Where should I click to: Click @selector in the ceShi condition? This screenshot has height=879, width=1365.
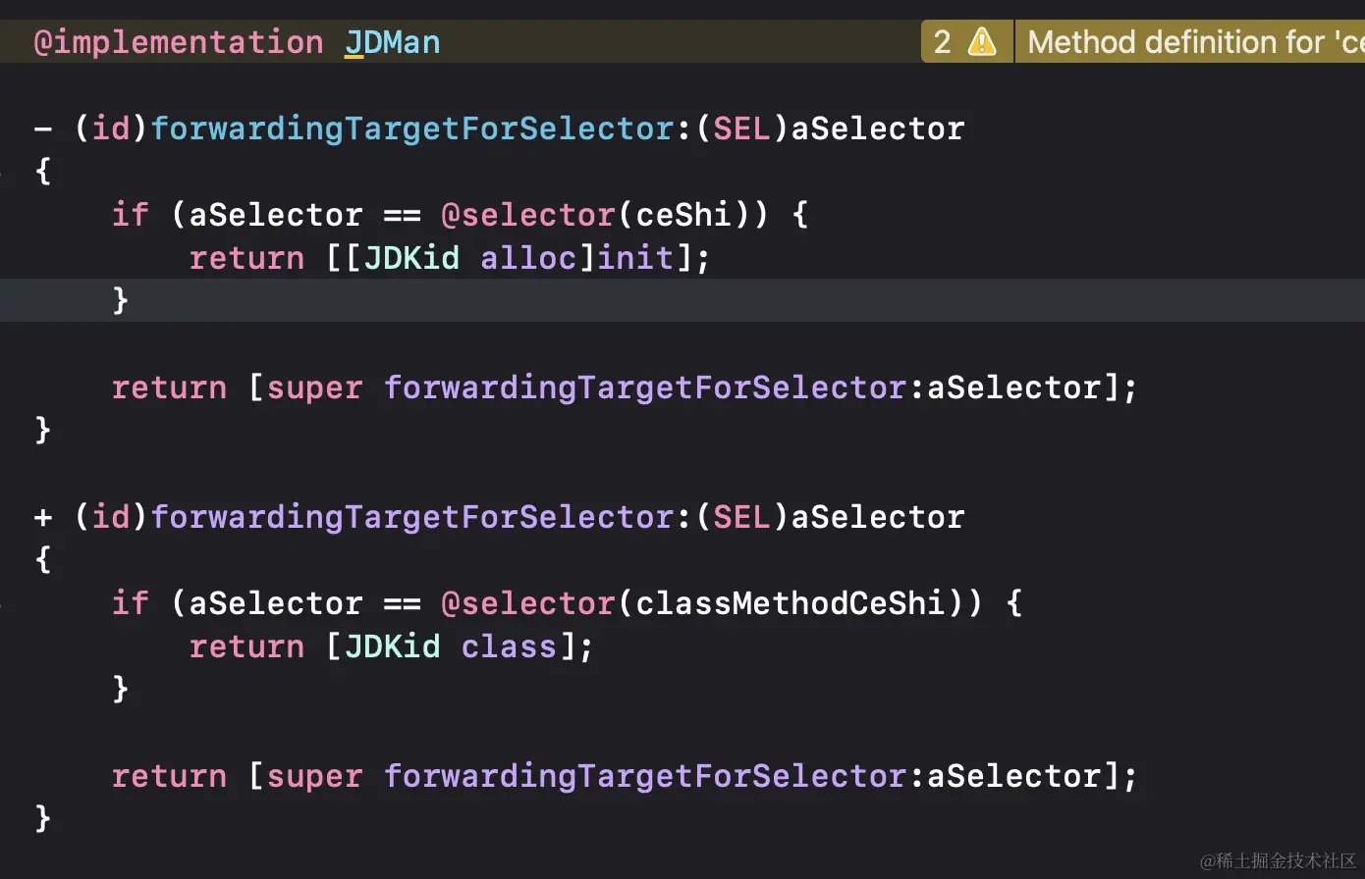(x=527, y=214)
